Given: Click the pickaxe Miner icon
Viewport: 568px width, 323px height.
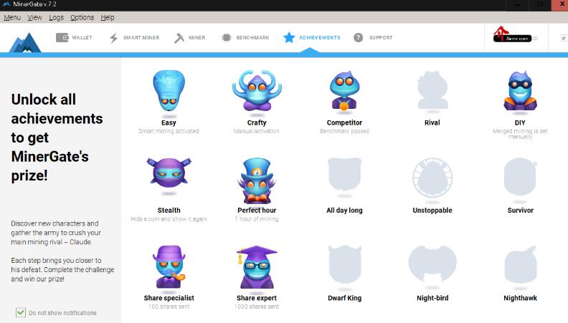Looking at the screenshot, I should pyautogui.click(x=179, y=38).
